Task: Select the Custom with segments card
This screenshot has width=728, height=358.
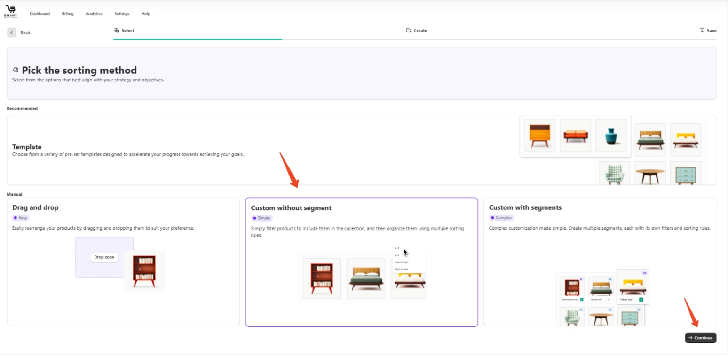Action: pyautogui.click(x=600, y=262)
